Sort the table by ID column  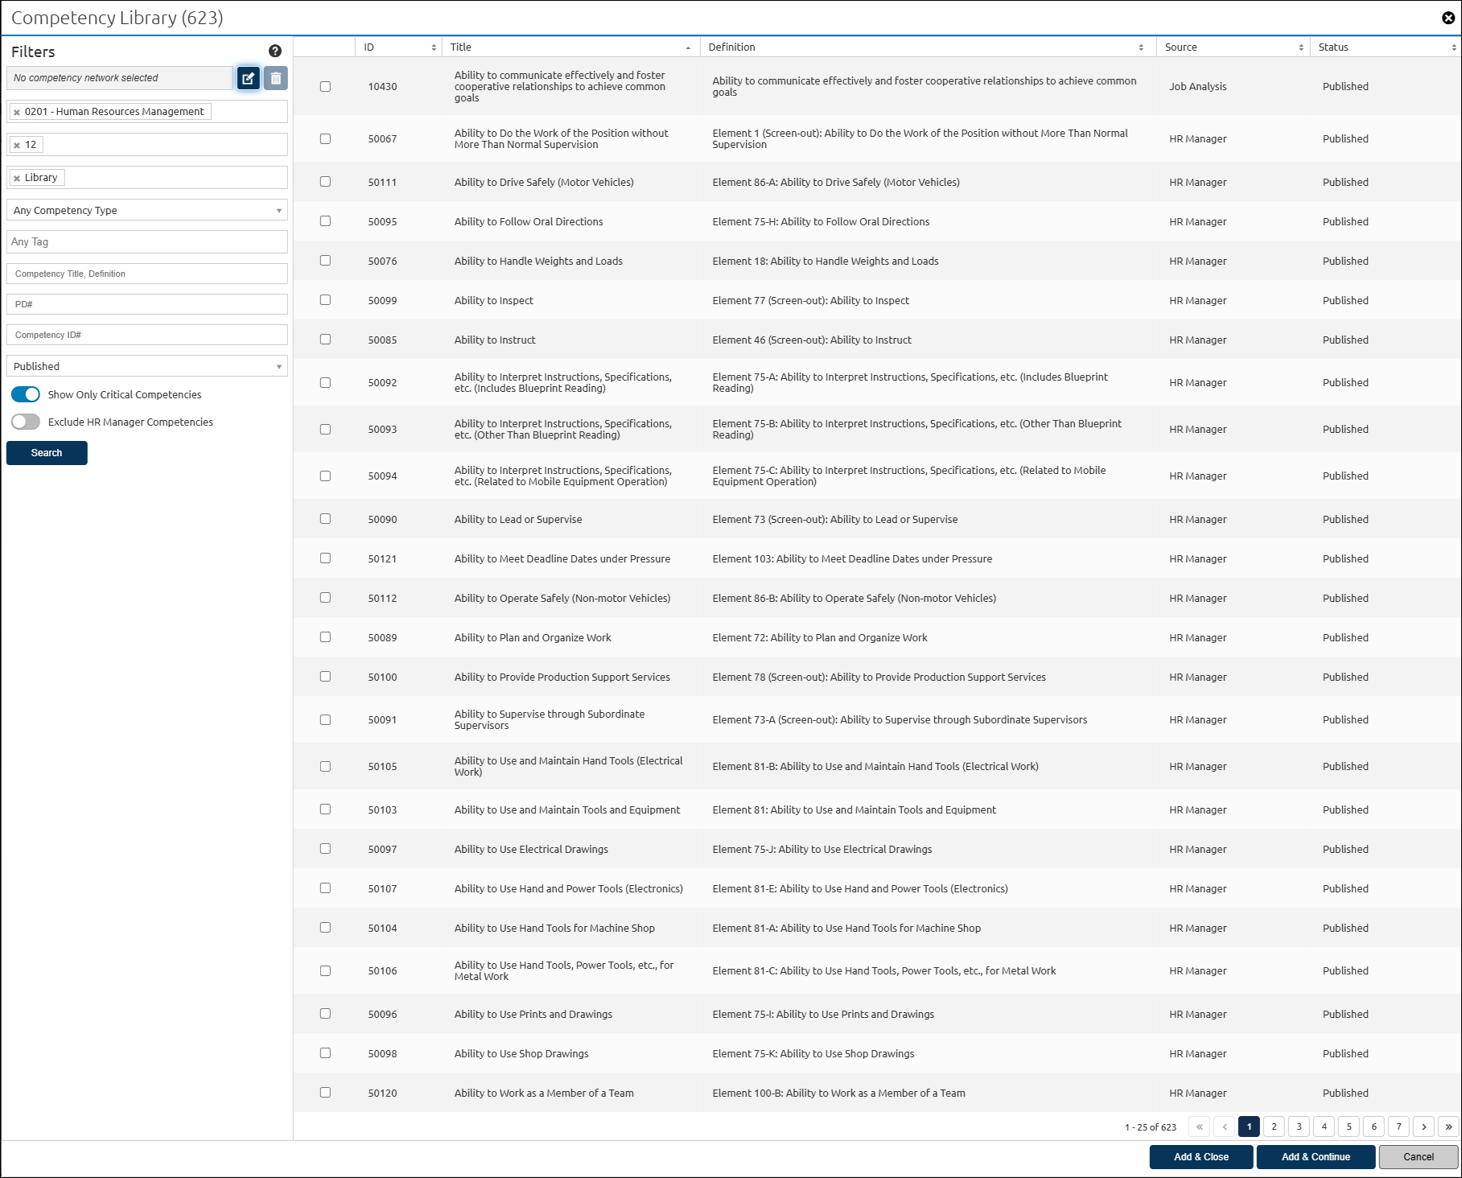point(399,47)
